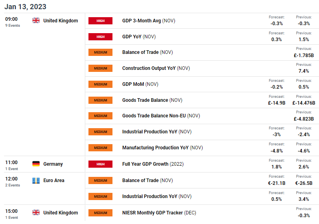Open the GDP MoM (NOV) event

click(140, 84)
